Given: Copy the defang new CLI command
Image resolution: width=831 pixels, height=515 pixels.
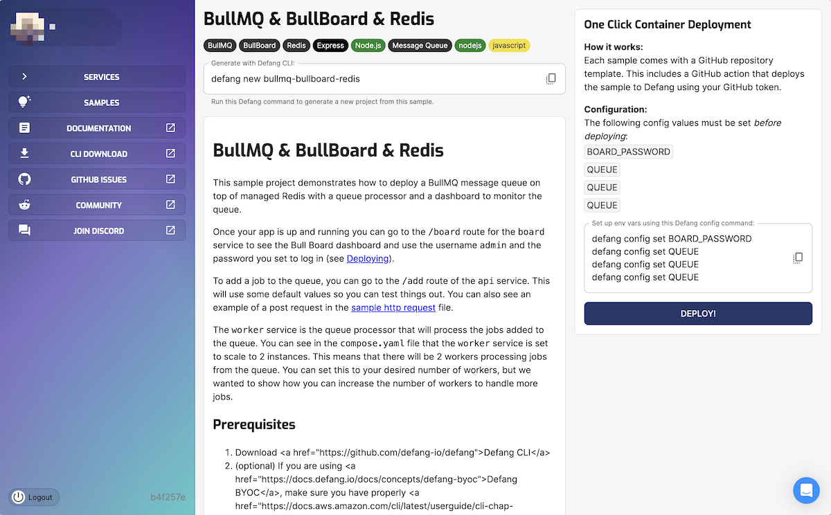Looking at the screenshot, I should click(x=551, y=79).
